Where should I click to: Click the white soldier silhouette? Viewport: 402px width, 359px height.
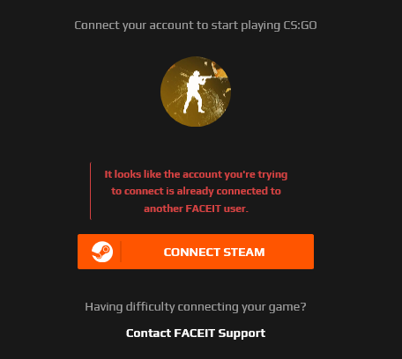196,92
